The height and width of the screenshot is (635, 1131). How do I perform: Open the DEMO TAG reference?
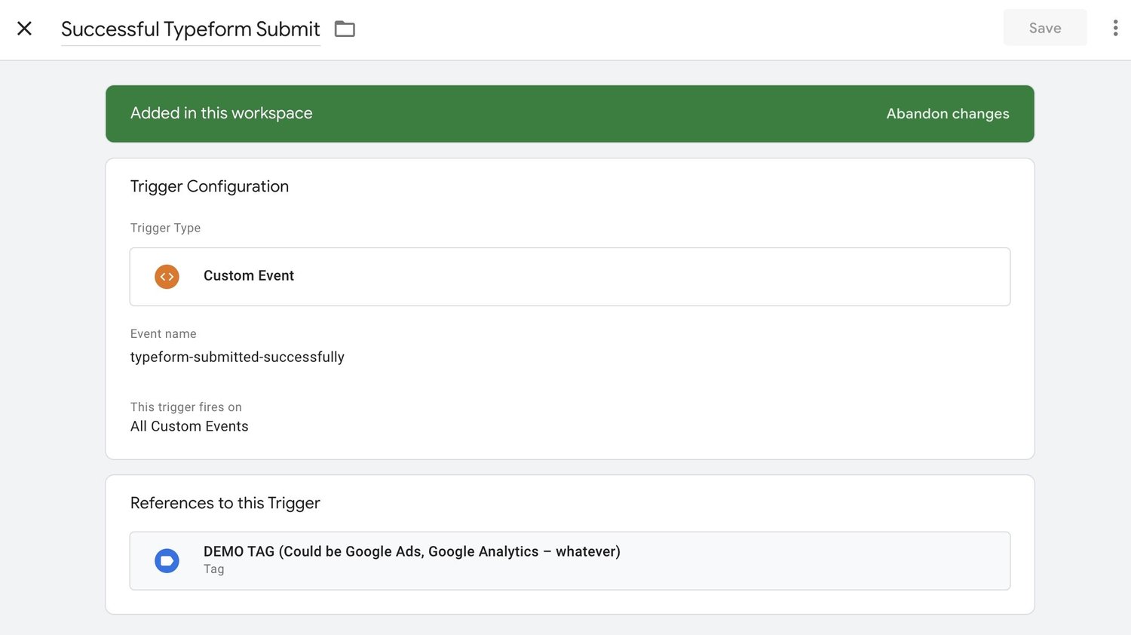click(x=570, y=561)
